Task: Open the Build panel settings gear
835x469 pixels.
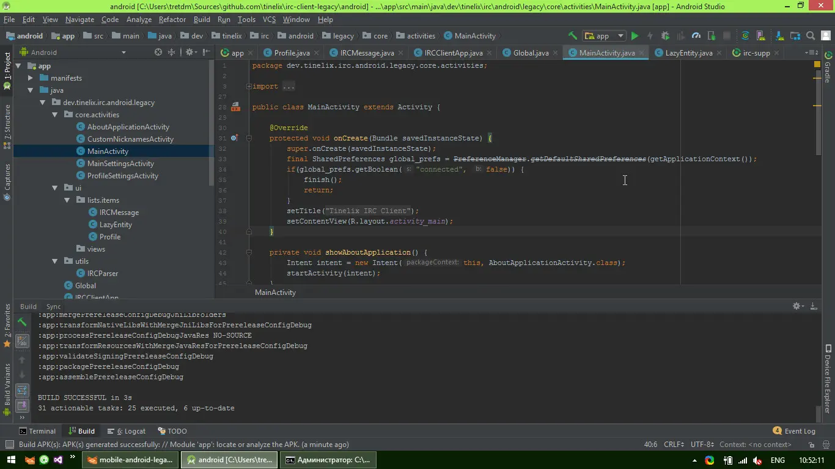Action: click(x=796, y=306)
